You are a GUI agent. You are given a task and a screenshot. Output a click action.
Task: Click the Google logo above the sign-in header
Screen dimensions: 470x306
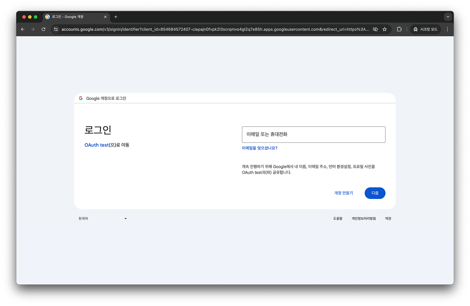[80, 98]
